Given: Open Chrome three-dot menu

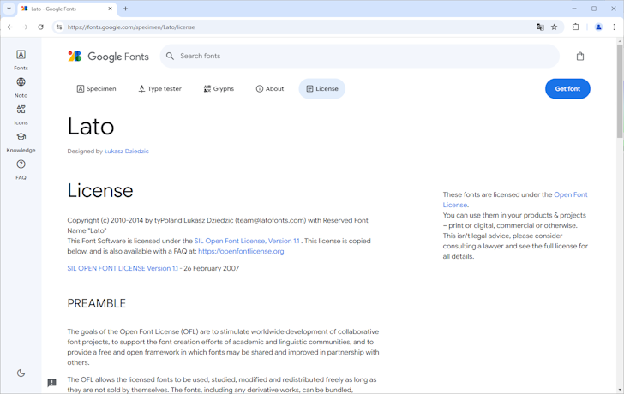Looking at the screenshot, I should pyautogui.click(x=614, y=27).
